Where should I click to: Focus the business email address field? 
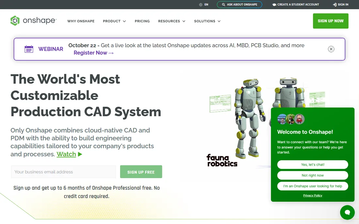63,172
